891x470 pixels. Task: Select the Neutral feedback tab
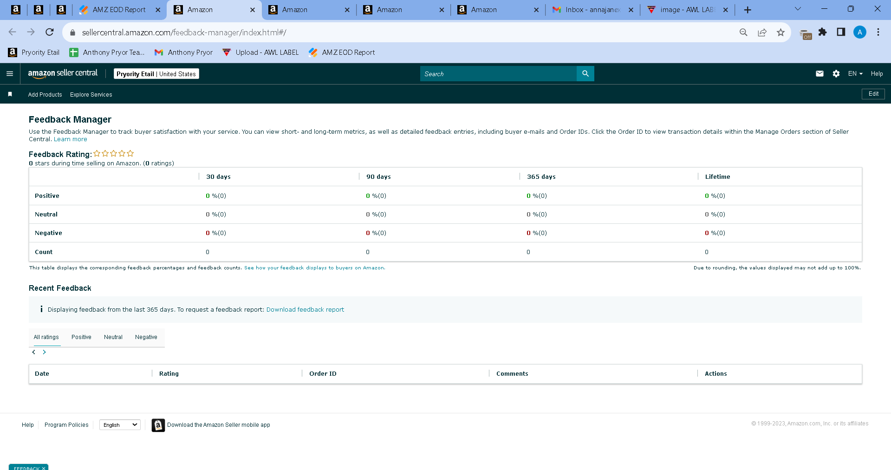click(x=113, y=337)
